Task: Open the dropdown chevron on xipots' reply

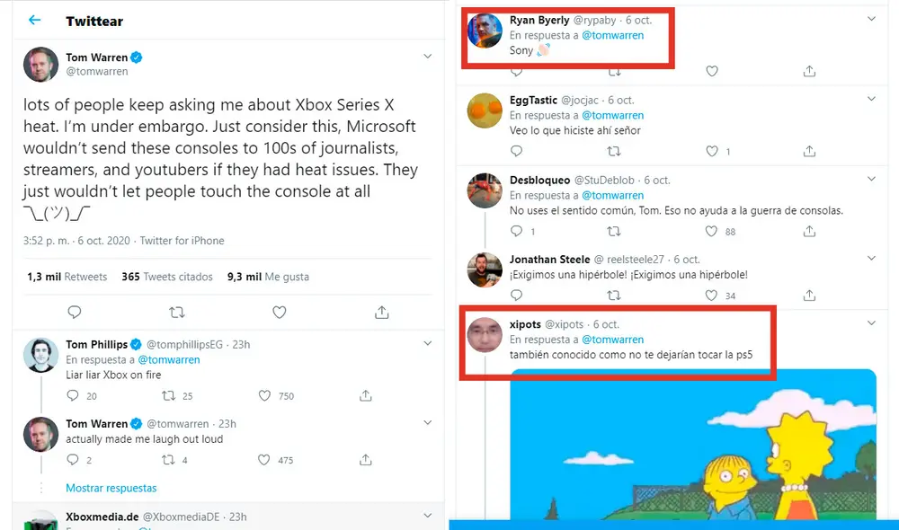Action: coord(870,322)
